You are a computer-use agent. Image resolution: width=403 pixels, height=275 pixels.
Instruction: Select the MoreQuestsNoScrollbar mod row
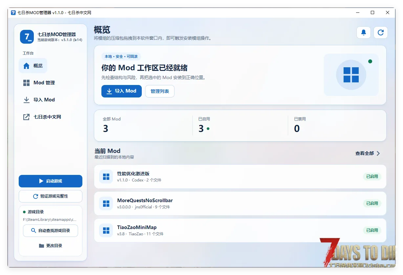tap(240, 203)
